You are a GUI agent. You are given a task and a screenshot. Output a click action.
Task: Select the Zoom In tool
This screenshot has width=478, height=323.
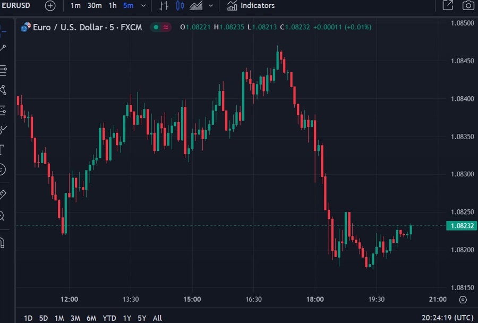3,216
